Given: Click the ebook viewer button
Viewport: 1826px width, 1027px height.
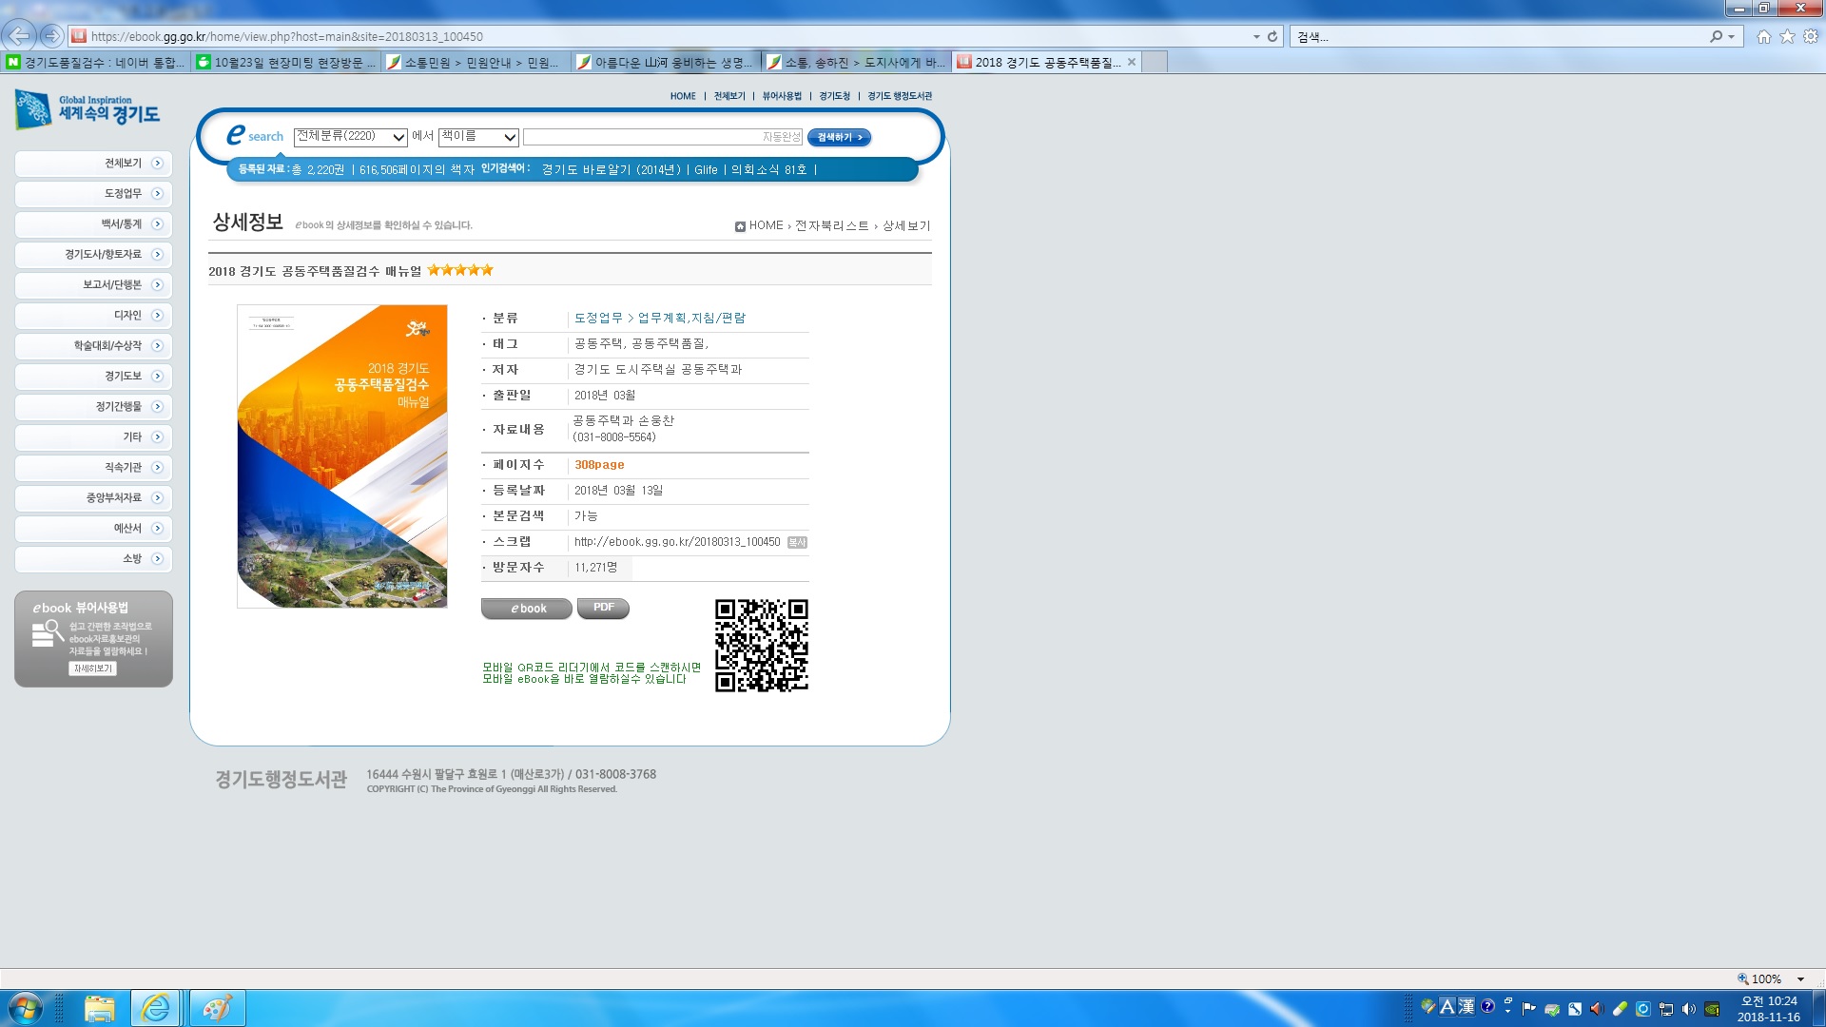Looking at the screenshot, I should click(526, 609).
